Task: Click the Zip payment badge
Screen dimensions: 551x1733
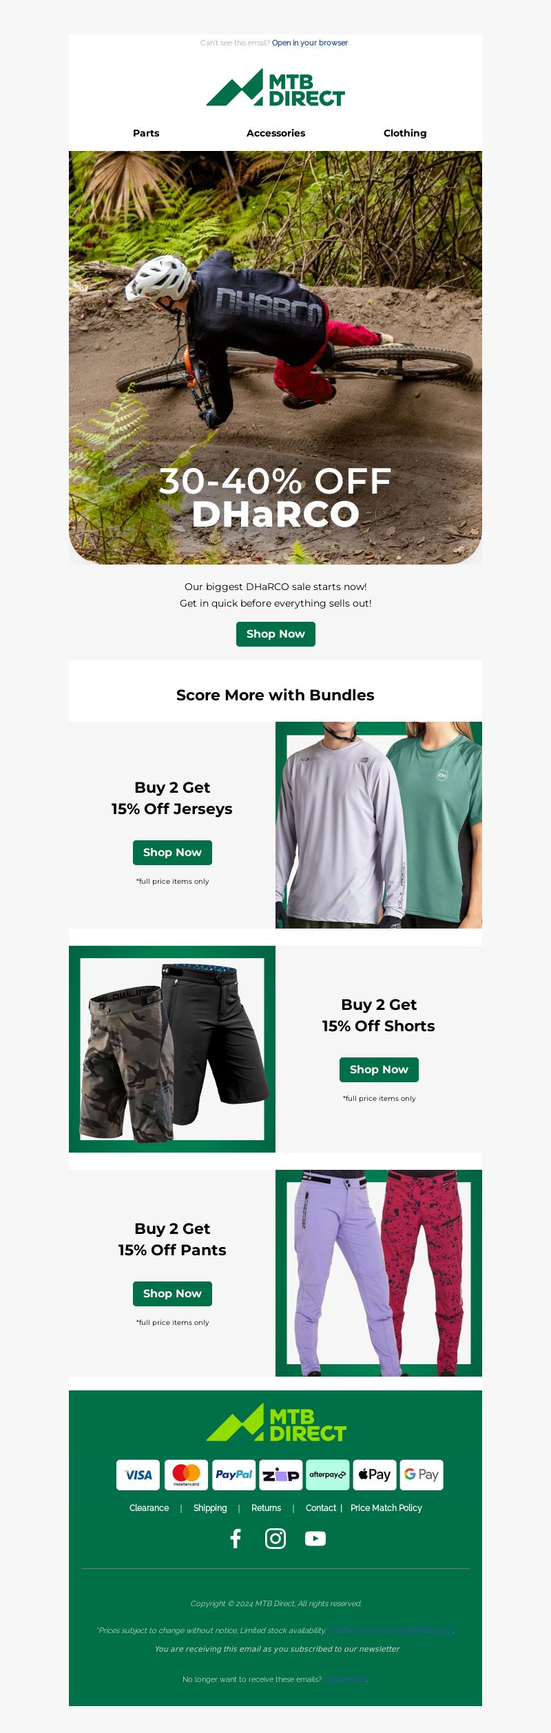Action: 281,1474
